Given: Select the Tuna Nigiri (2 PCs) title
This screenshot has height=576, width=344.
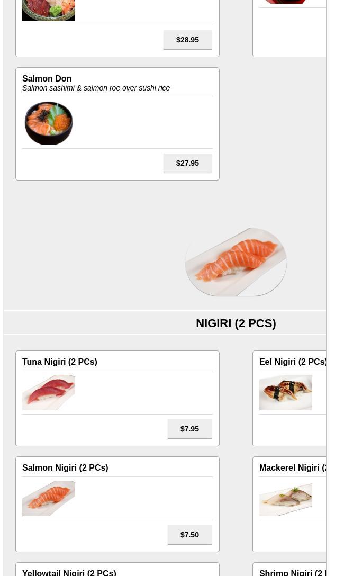Looking at the screenshot, I should pos(59,362).
